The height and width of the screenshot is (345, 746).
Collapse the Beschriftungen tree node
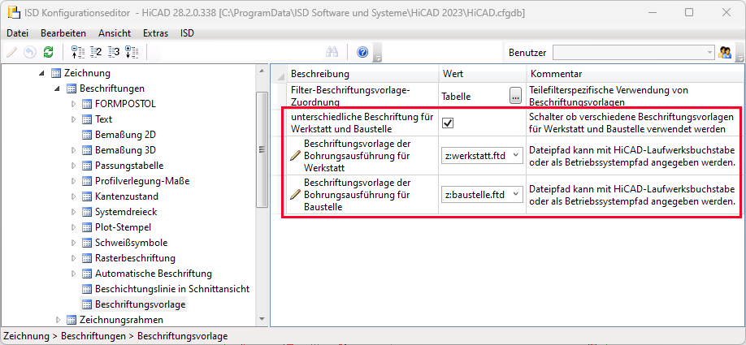58,88
